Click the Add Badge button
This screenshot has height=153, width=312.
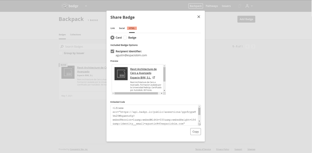(246, 19)
